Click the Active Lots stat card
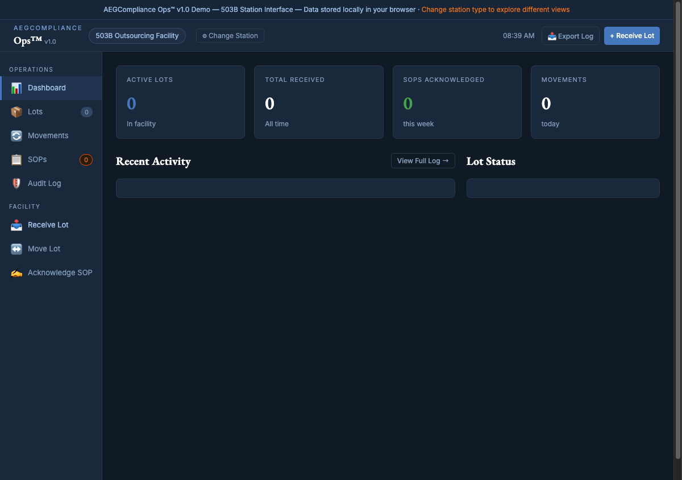 (x=180, y=102)
